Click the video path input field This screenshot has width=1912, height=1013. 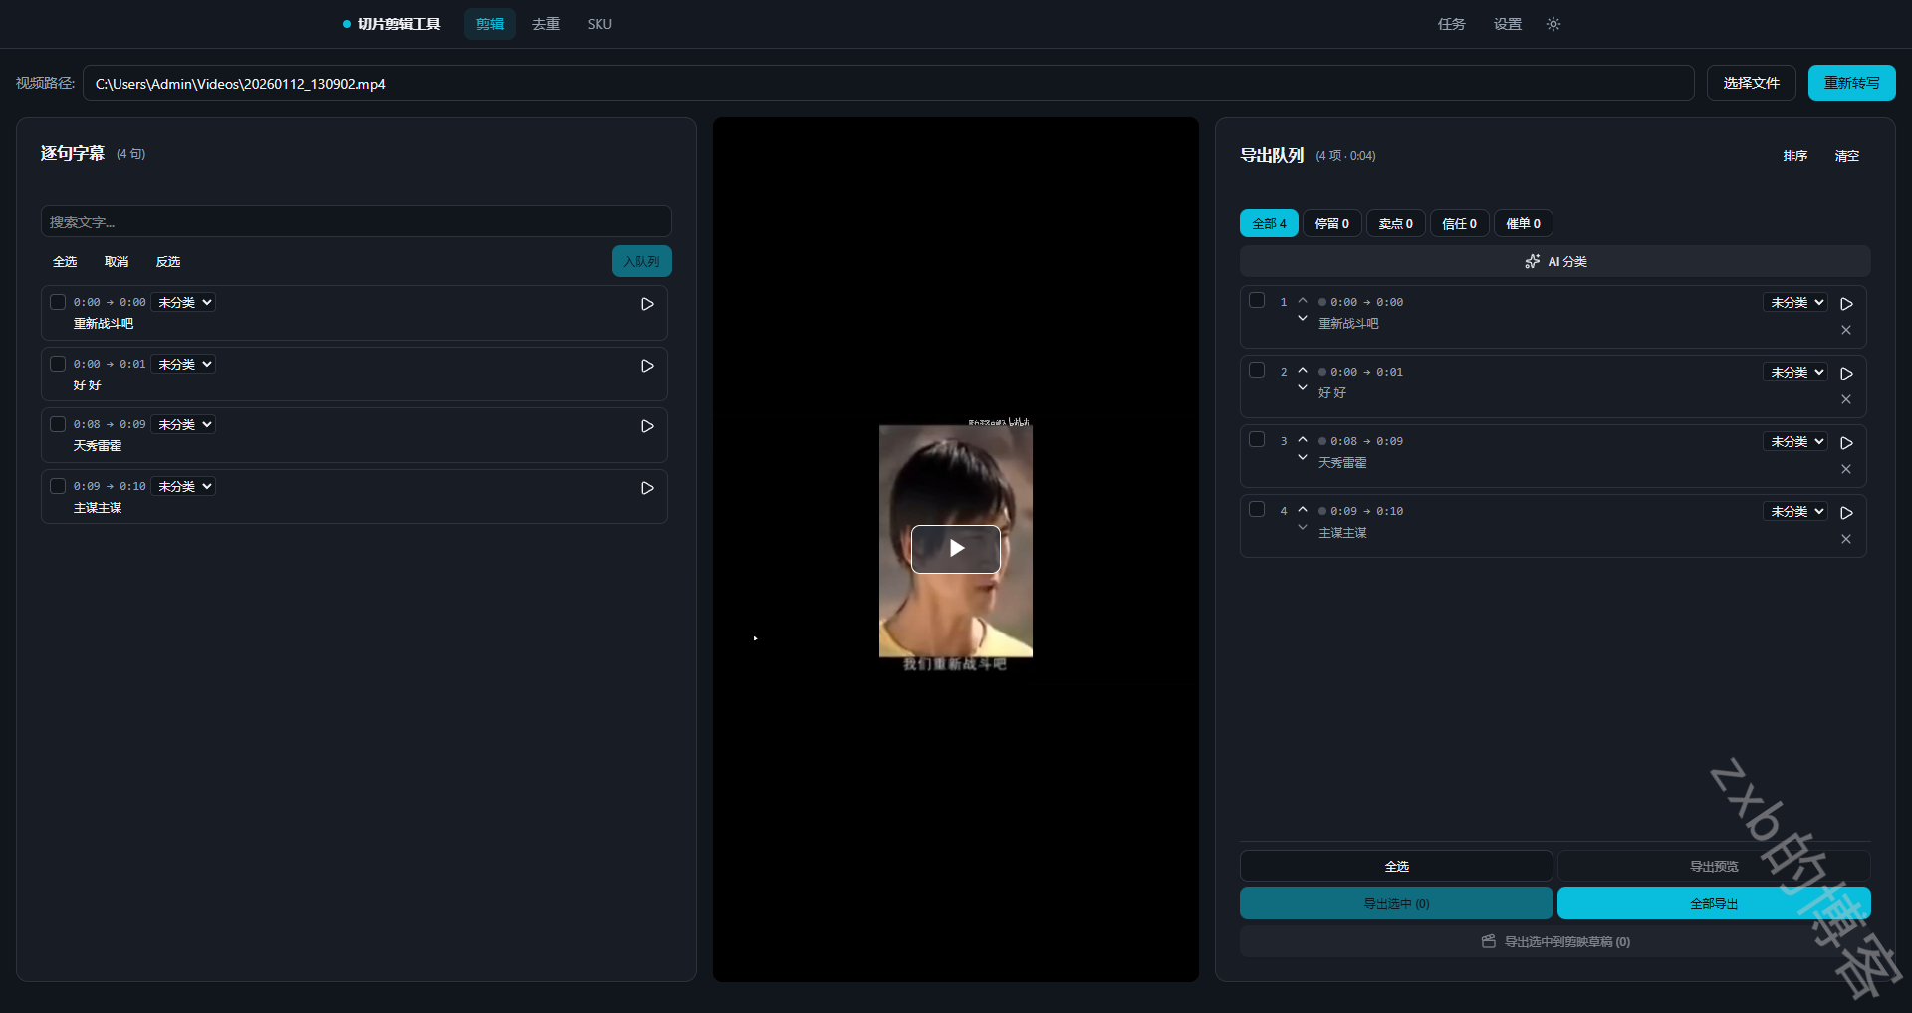click(888, 83)
